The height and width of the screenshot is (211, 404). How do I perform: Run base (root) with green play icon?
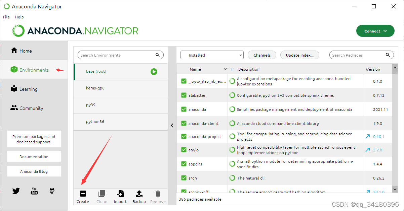pos(154,71)
